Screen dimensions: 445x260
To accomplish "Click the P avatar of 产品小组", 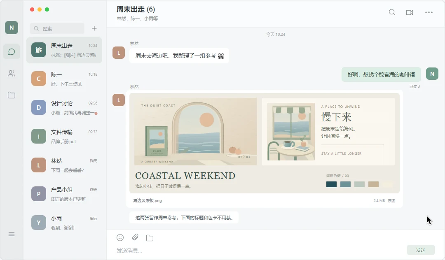I will [x=39, y=194].
